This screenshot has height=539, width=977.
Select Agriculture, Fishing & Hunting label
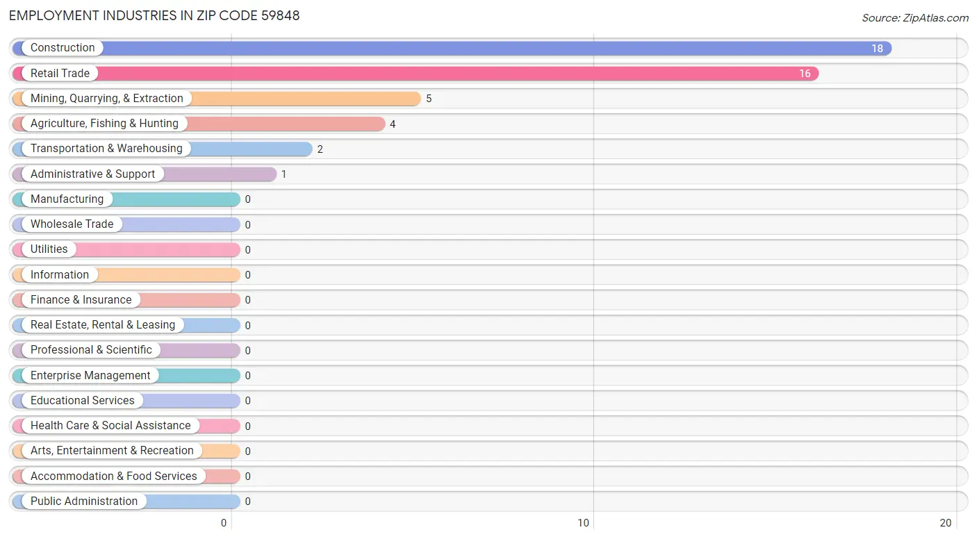click(x=104, y=124)
